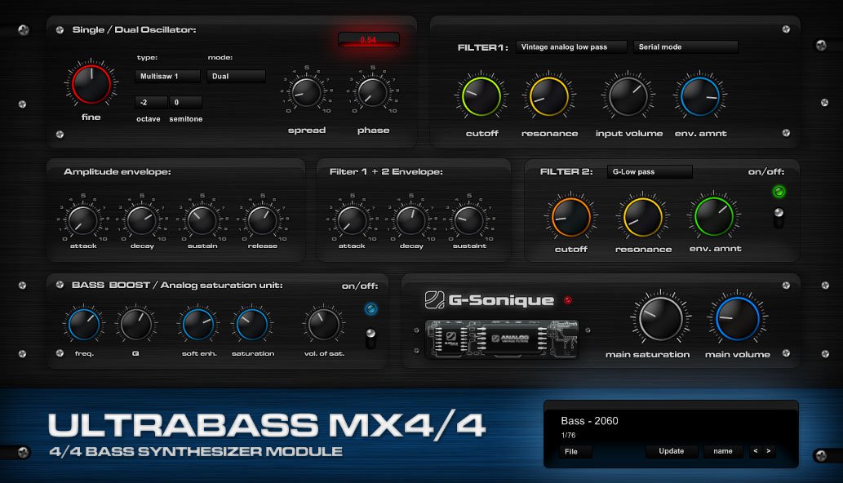Open the File menu in preset panel
Image resolution: width=843 pixels, height=483 pixels.
pyautogui.click(x=571, y=451)
